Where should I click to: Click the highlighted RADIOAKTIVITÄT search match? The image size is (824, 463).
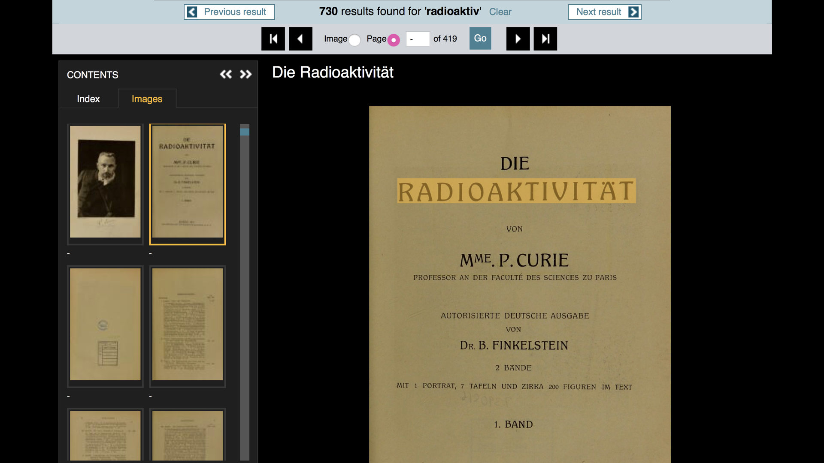(516, 191)
